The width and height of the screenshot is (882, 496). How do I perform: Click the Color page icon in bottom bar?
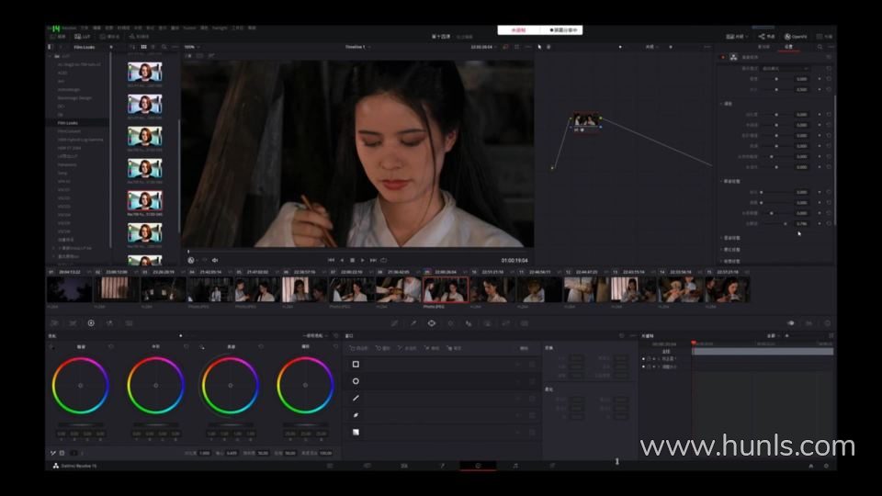[478, 466]
